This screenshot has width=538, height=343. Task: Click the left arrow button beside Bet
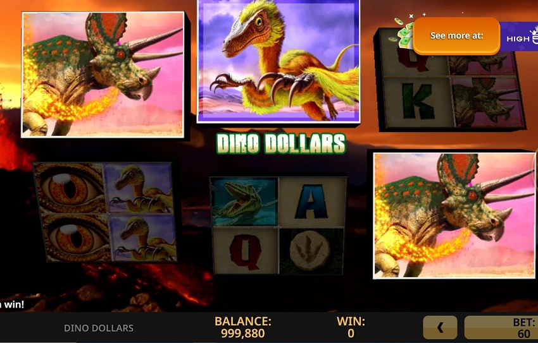[x=440, y=328]
